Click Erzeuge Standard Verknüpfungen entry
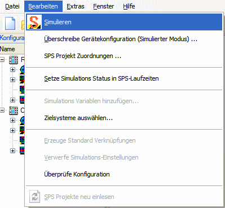 coord(124,140)
